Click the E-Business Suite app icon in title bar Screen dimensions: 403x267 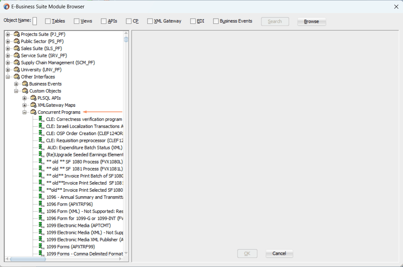click(x=6, y=7)
